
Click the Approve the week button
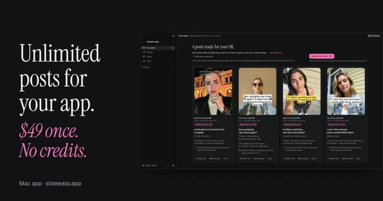(322, 56)
